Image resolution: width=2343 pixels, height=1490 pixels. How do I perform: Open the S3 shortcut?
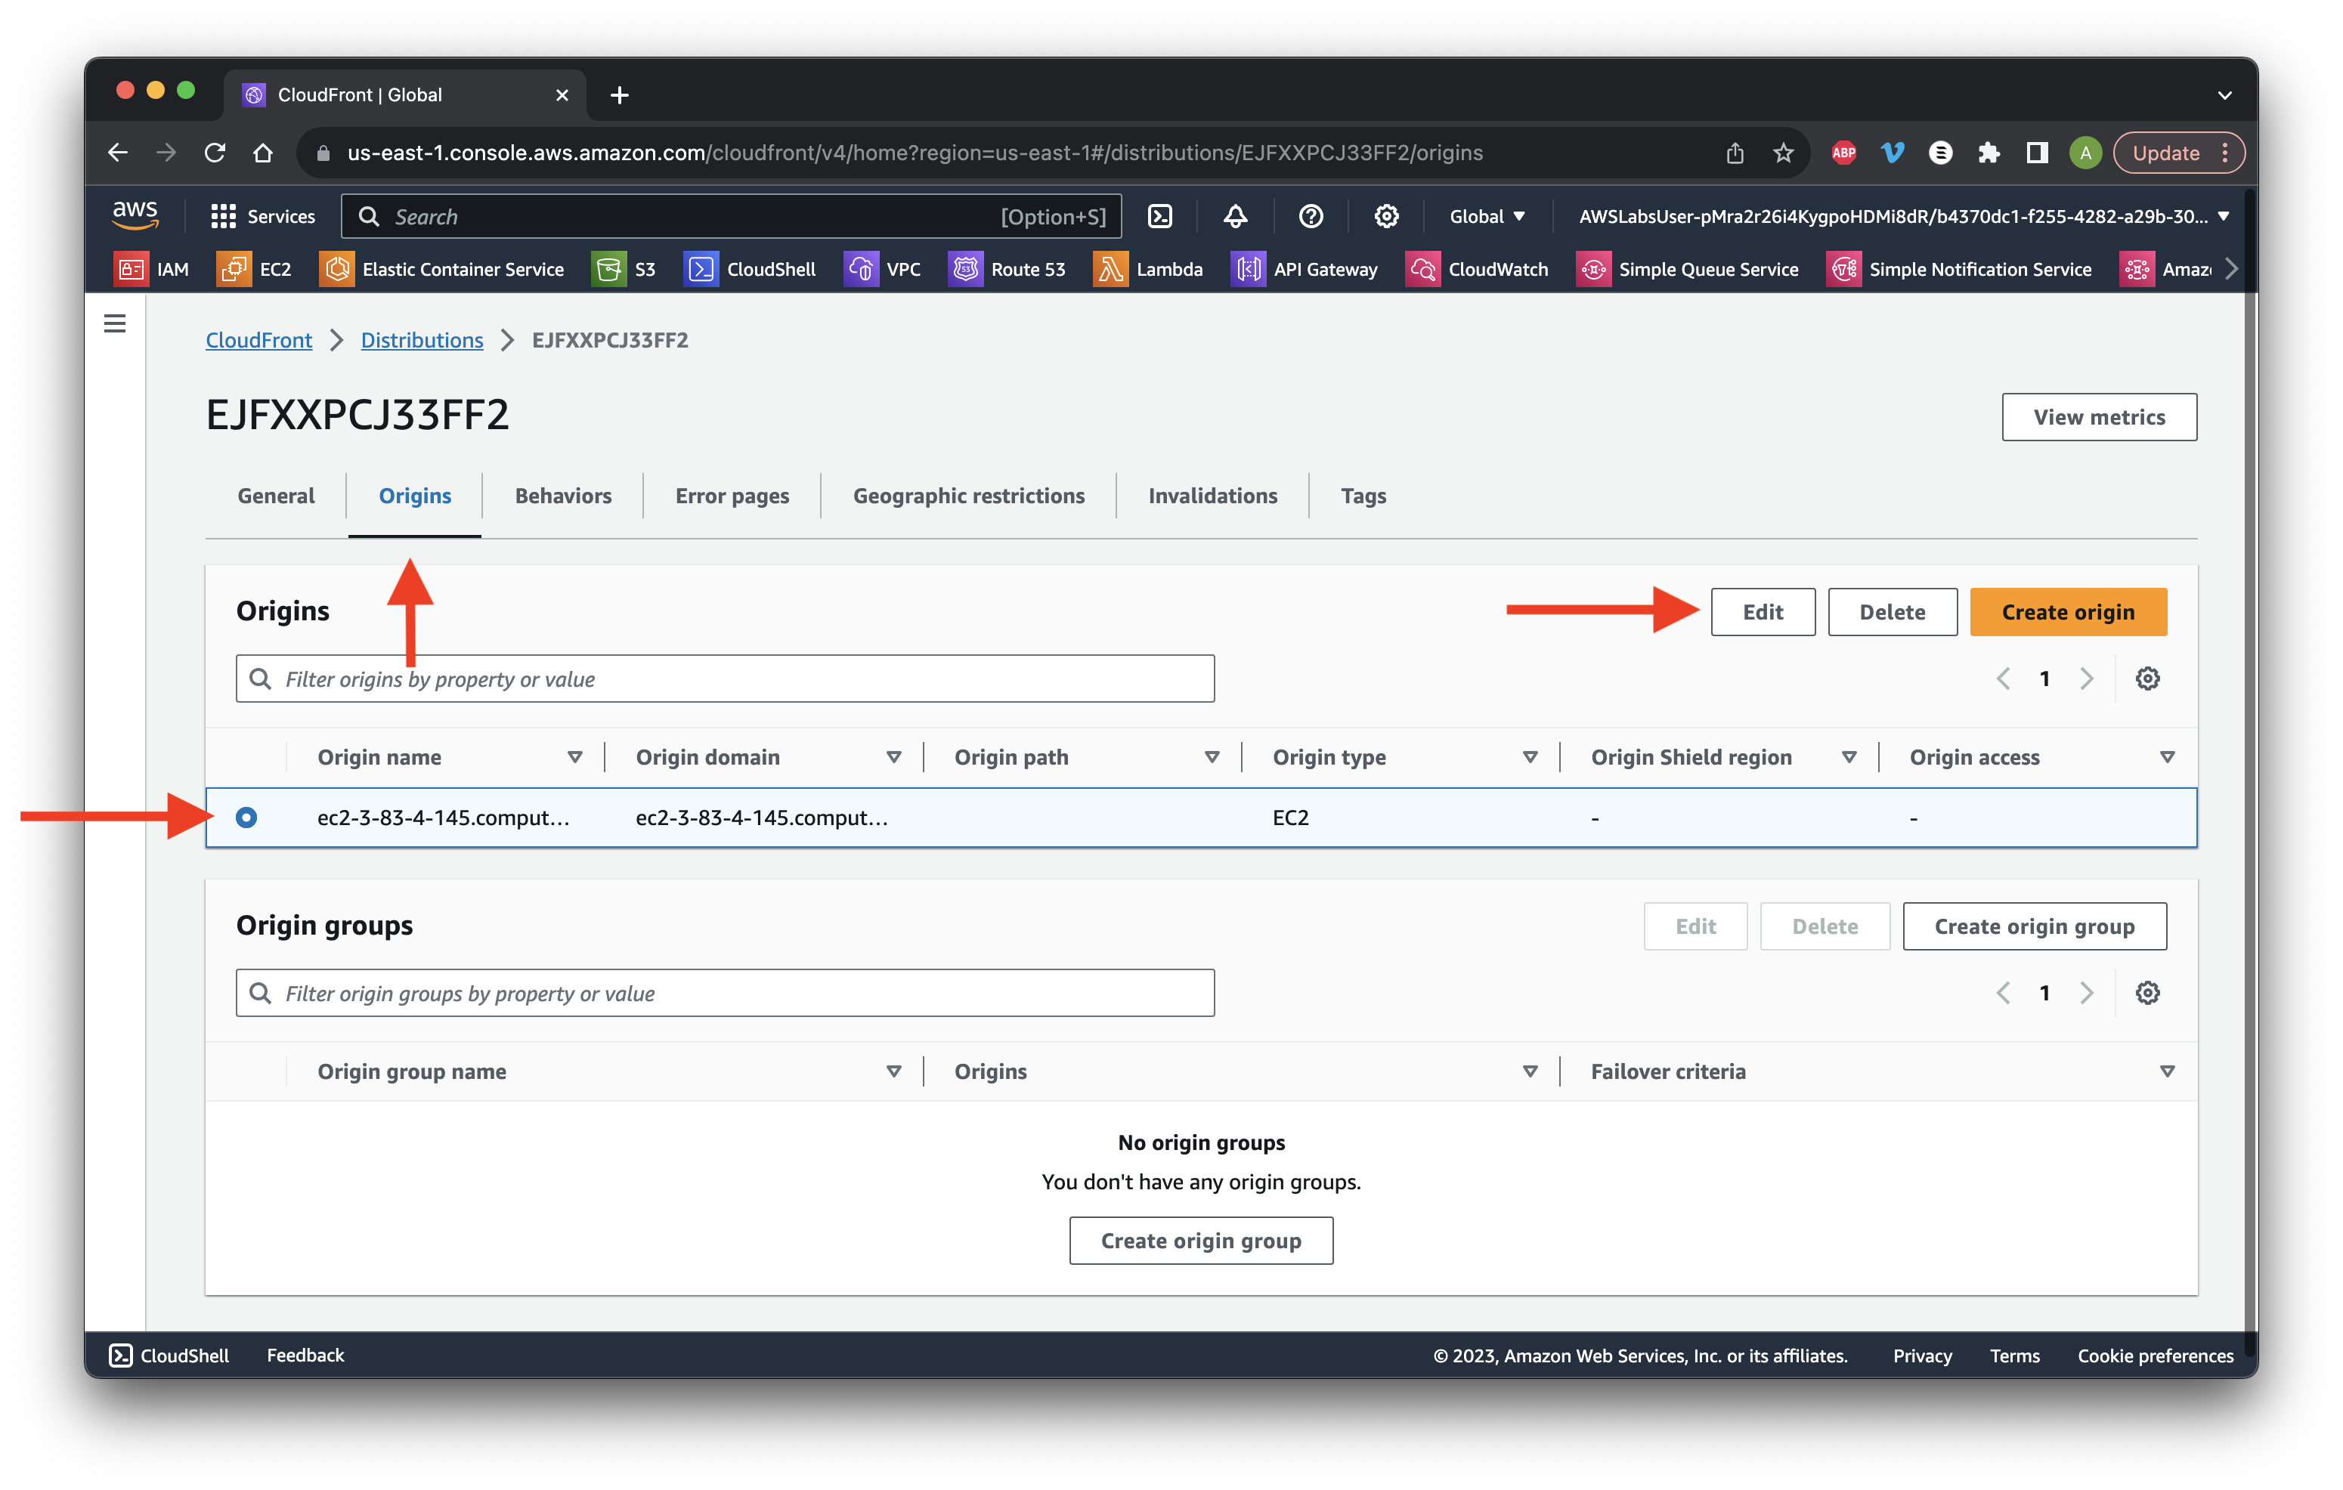pos(624,270)
